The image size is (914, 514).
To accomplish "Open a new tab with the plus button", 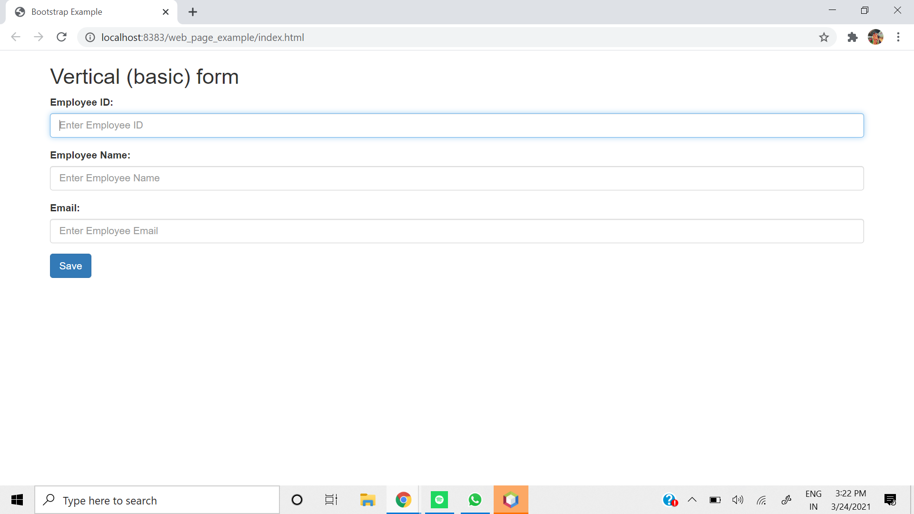I will pyautogui.click(x=193, y=12).
